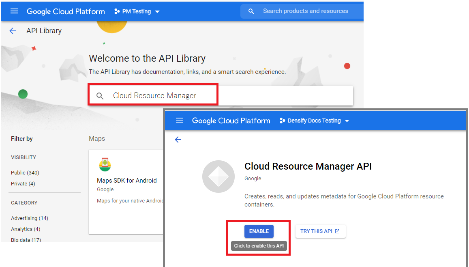Click external link icon on Try This API

(337, 231)
